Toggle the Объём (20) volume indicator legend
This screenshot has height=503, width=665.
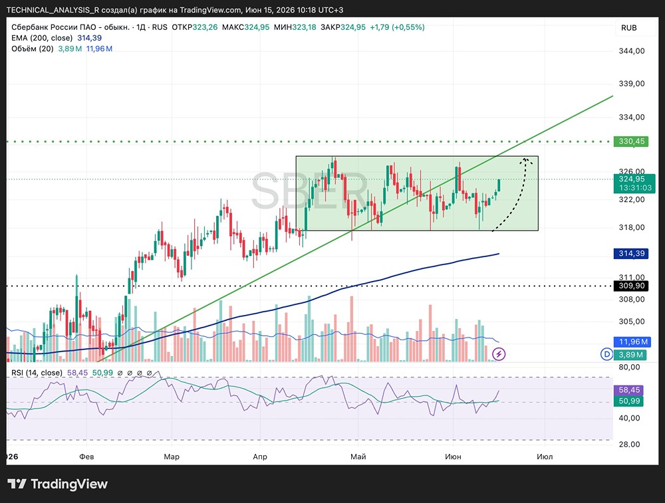[x=32, y=49]
